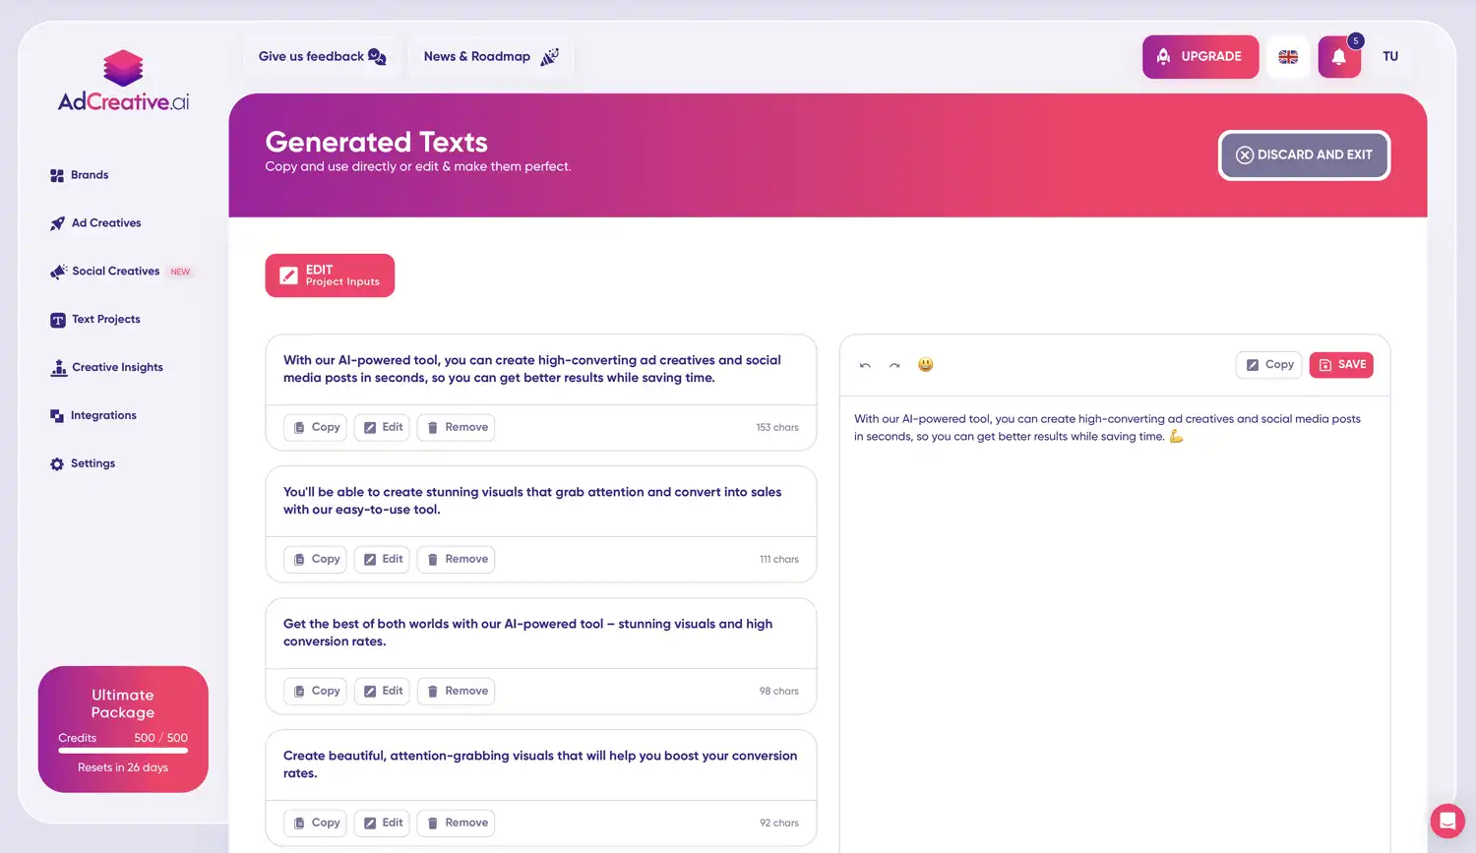The height and width of the screenshot is (853, 1476).
Task: Click DISCARD AND EXIT
Action: tap(1304, 154)
